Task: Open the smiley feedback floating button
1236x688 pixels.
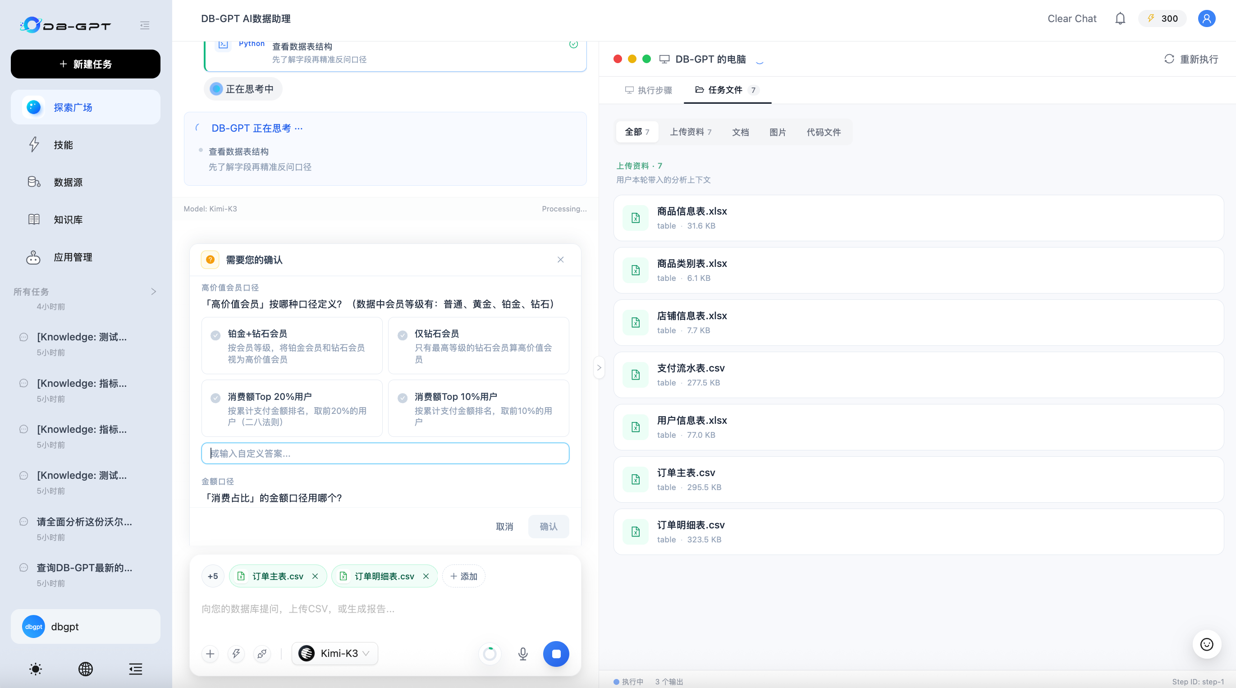Action: [1207, 644]
